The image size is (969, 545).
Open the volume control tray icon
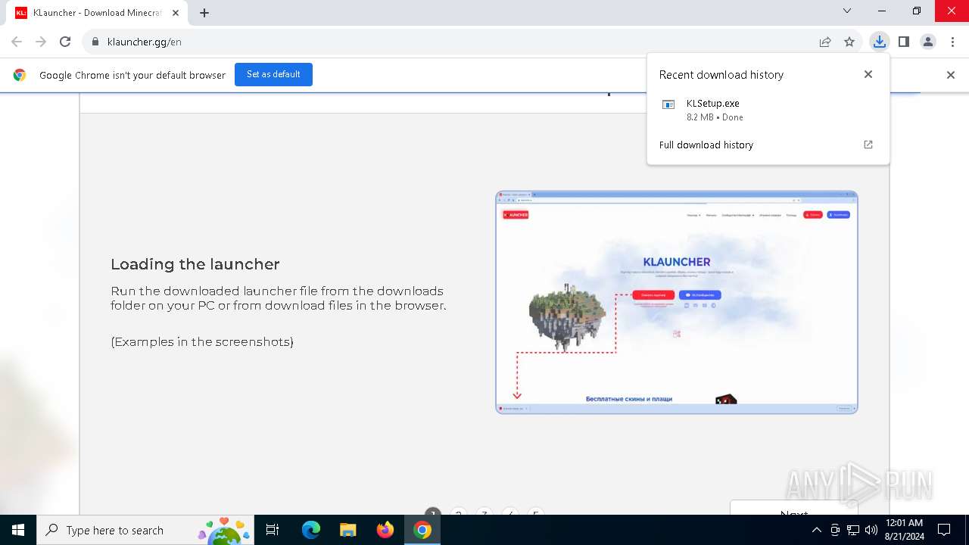[x=871, y=530]
